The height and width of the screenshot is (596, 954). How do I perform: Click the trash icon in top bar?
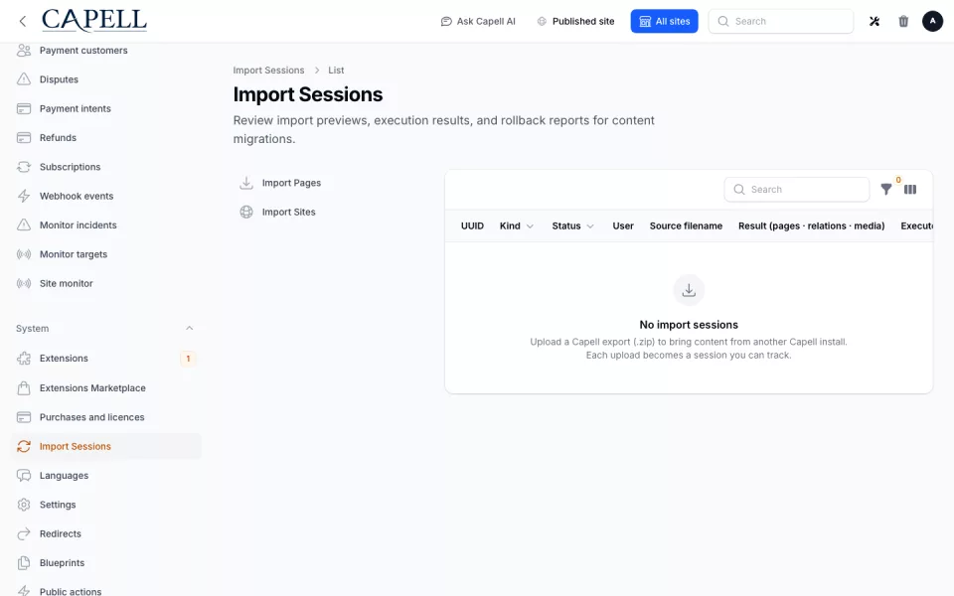[x=903, y=21]
